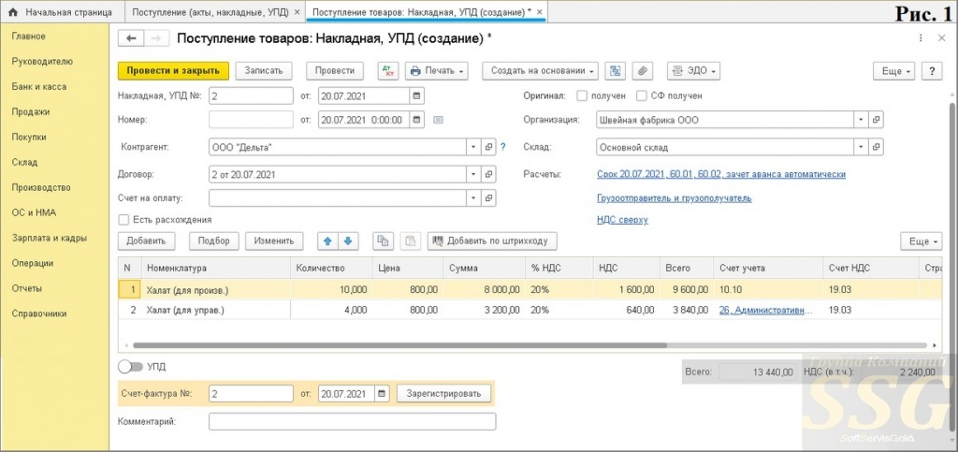Click Изменить table button
The image size is (958, 452).
274,241
